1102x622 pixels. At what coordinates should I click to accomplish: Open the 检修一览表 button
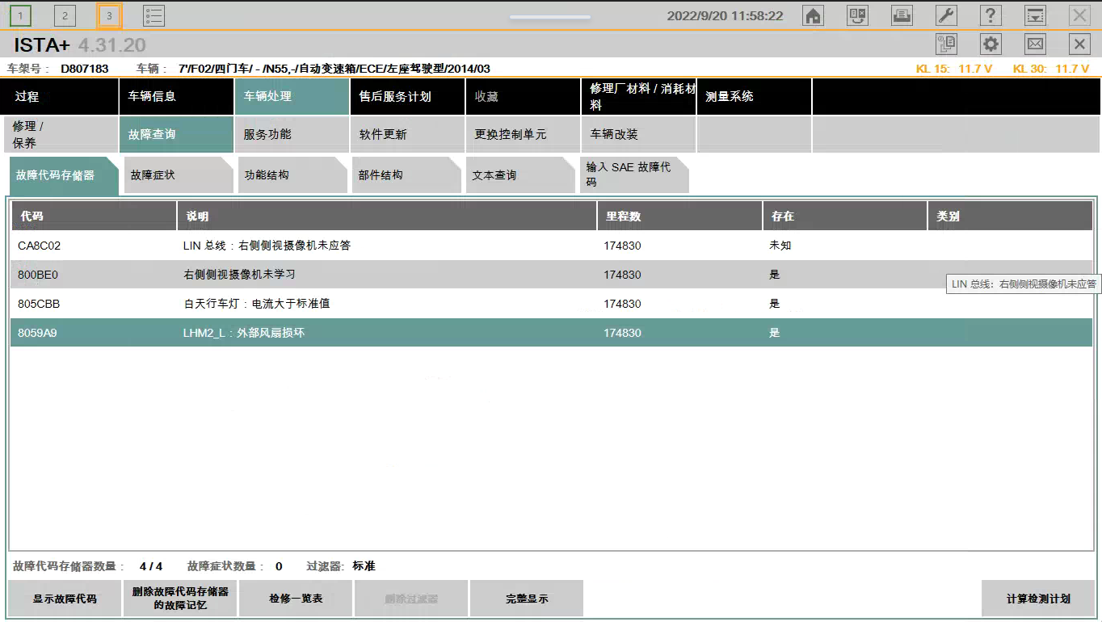tap(296, 599)
